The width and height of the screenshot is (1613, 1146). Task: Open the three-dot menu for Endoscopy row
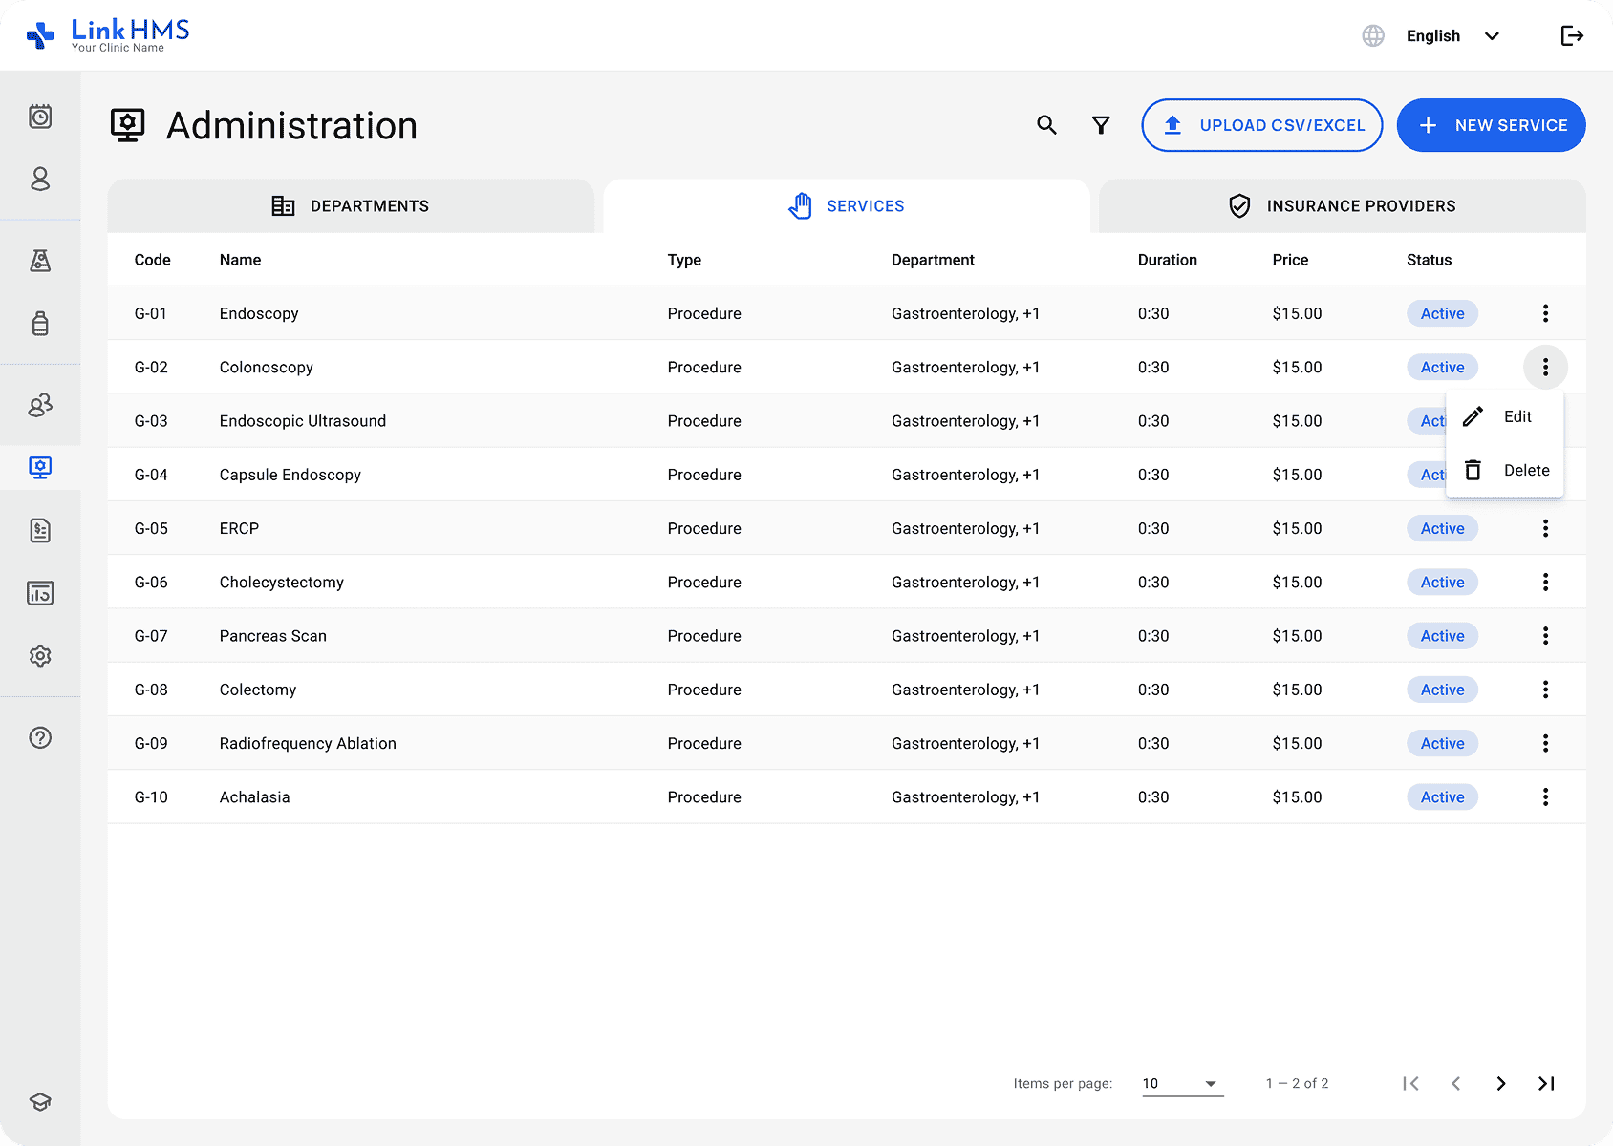[x=1545, y=313]
